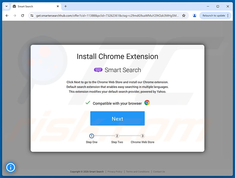Screen dimensions: 235x178
Task: Minimize the browser window
Action: (208, 6)
